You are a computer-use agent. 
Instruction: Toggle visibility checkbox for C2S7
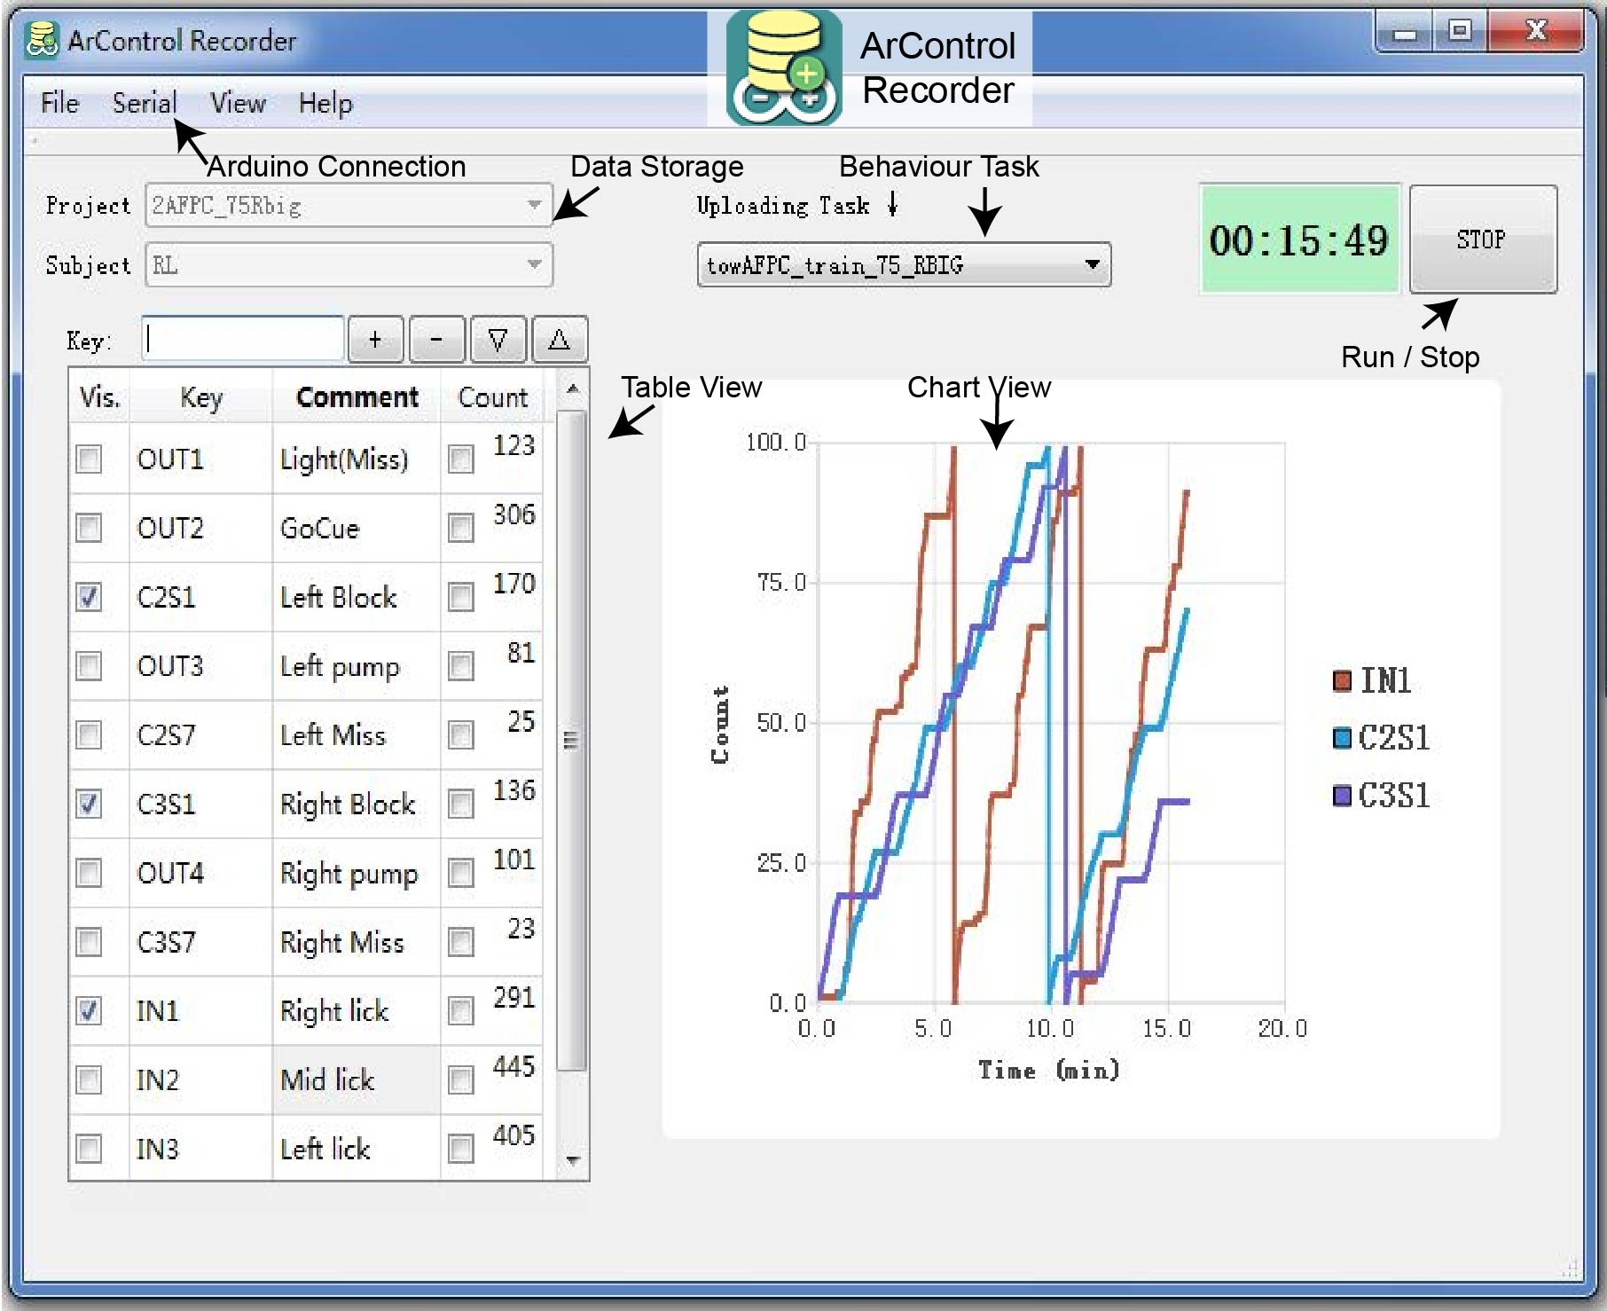click(89, 735)
